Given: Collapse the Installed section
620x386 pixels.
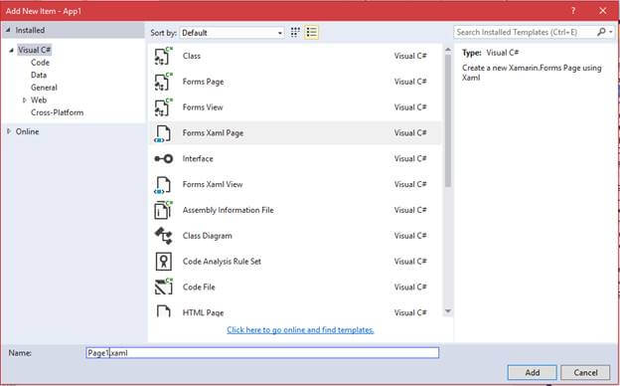Looking at the screenshot, I should pyautogui.click(x=8, y=30).
